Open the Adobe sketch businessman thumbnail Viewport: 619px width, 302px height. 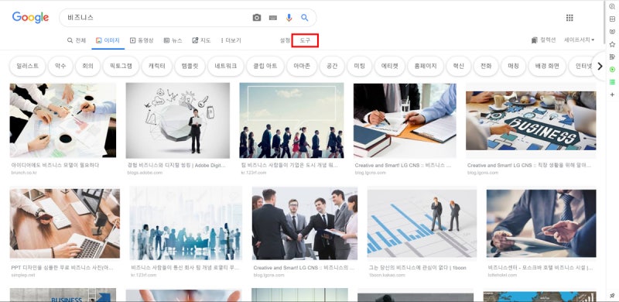(178, 120)
